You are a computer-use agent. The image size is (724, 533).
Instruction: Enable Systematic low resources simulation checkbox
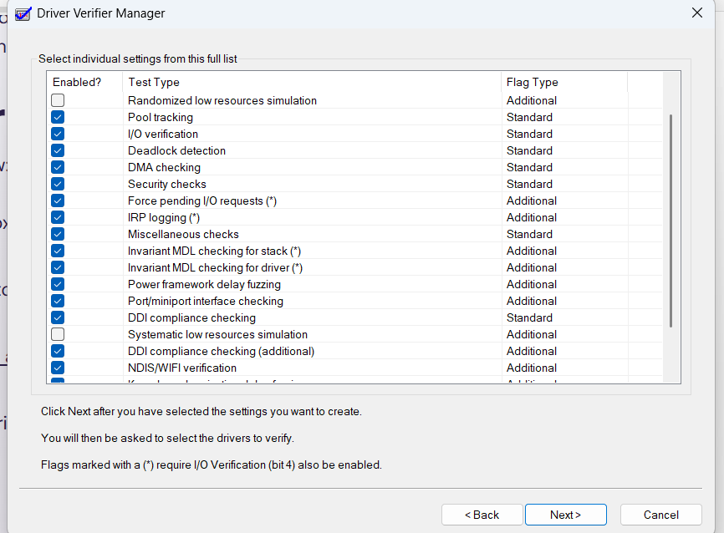(58, 334)
